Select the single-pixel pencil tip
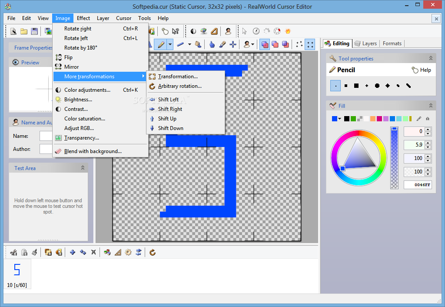445x307 pixels. coord(335,86)
